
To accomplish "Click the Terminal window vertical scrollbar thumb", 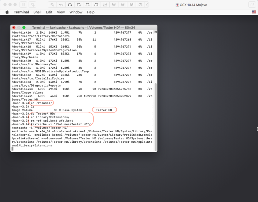I will [x=156, y=117].
